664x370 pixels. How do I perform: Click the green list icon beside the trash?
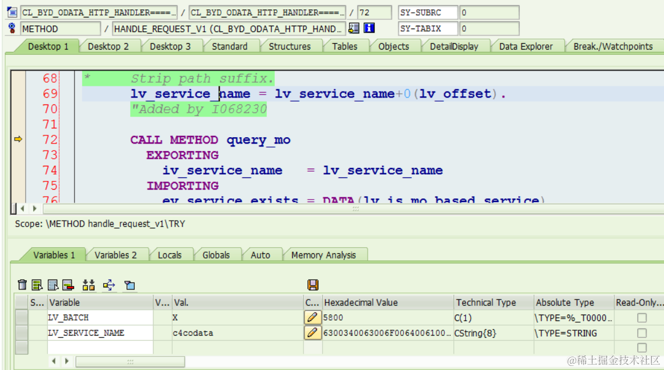[37, 285]
